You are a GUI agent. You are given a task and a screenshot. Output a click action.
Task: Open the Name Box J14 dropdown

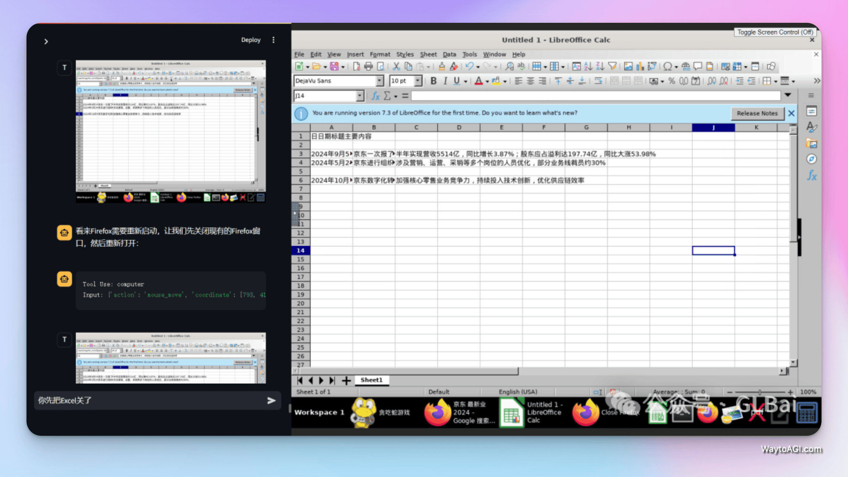click(360, 96)
